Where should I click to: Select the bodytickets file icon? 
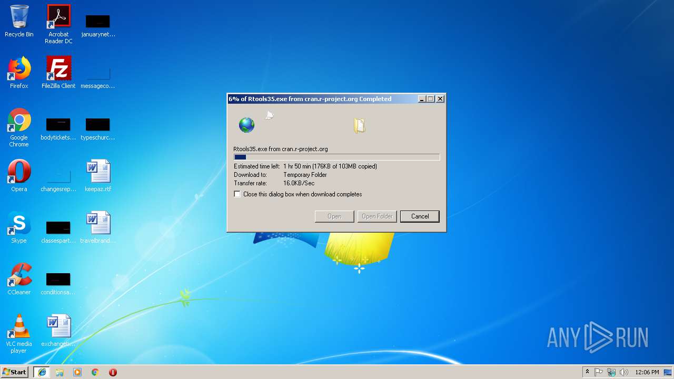coord(58,128)
